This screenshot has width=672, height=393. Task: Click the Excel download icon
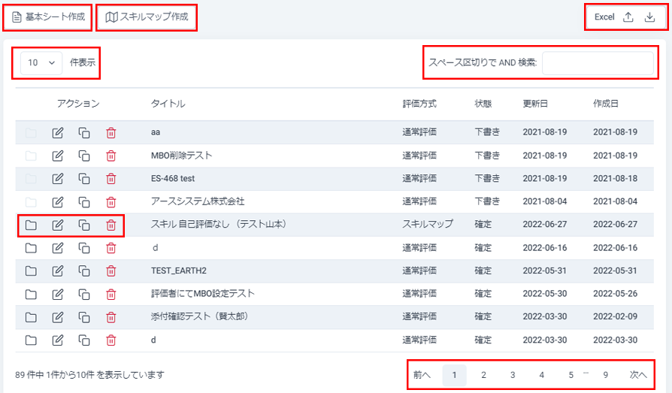649,17
